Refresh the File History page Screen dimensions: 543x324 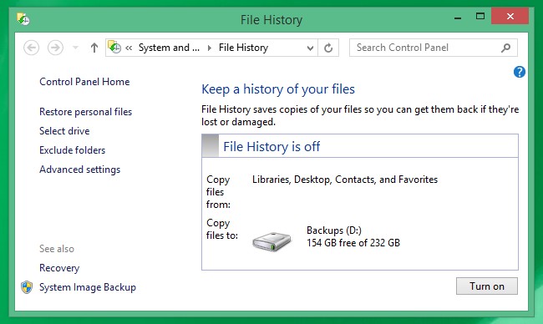[328, 48]
